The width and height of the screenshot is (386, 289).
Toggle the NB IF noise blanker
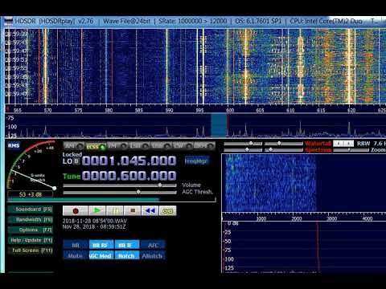click(x=126, y=245)
